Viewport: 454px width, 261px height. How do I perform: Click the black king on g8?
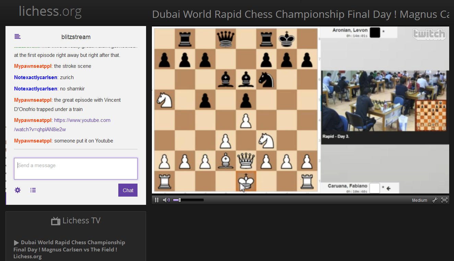coord(287,38)
